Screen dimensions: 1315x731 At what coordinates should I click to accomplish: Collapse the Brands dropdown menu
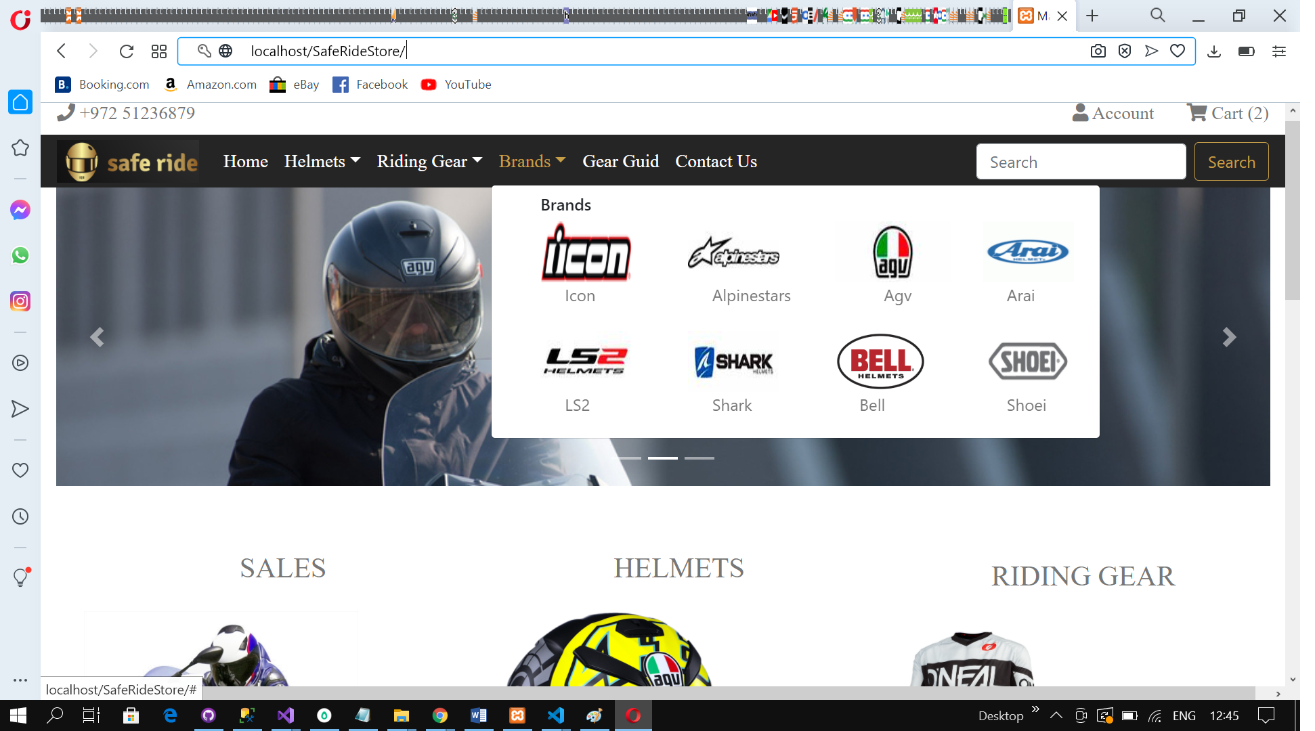pos(532,161)
